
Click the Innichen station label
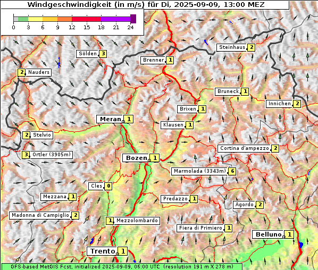tap(280, 104)
